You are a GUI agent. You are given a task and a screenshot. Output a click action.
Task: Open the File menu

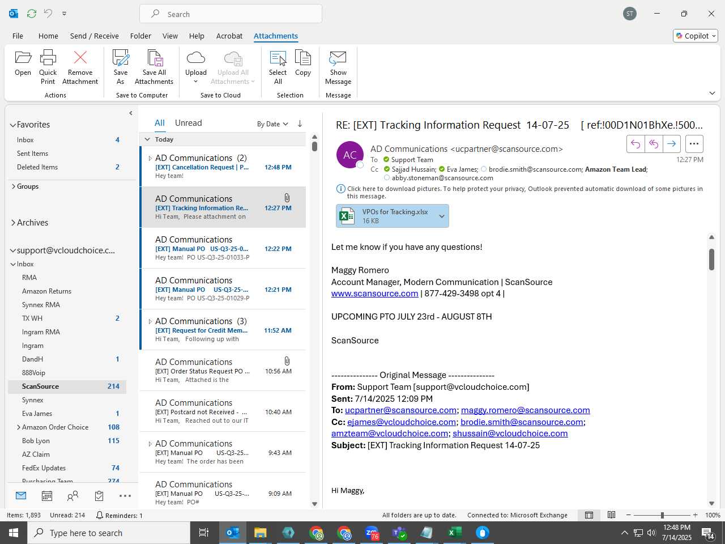[18, 36]
